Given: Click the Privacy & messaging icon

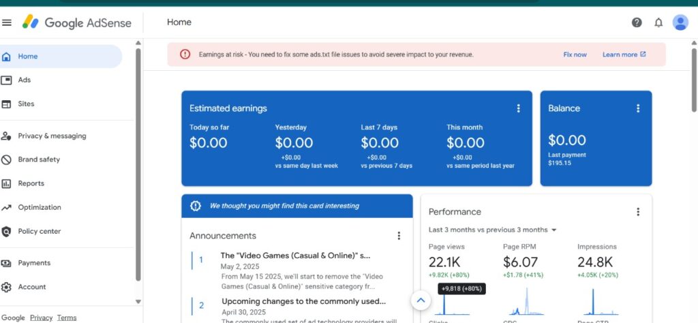Looking at the screenshot, I should pyautogui.click(x=6, y=136).
